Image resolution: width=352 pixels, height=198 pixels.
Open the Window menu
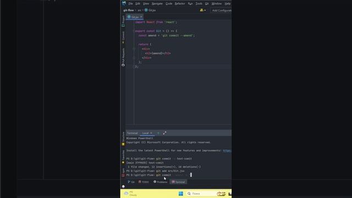[216, 4]
